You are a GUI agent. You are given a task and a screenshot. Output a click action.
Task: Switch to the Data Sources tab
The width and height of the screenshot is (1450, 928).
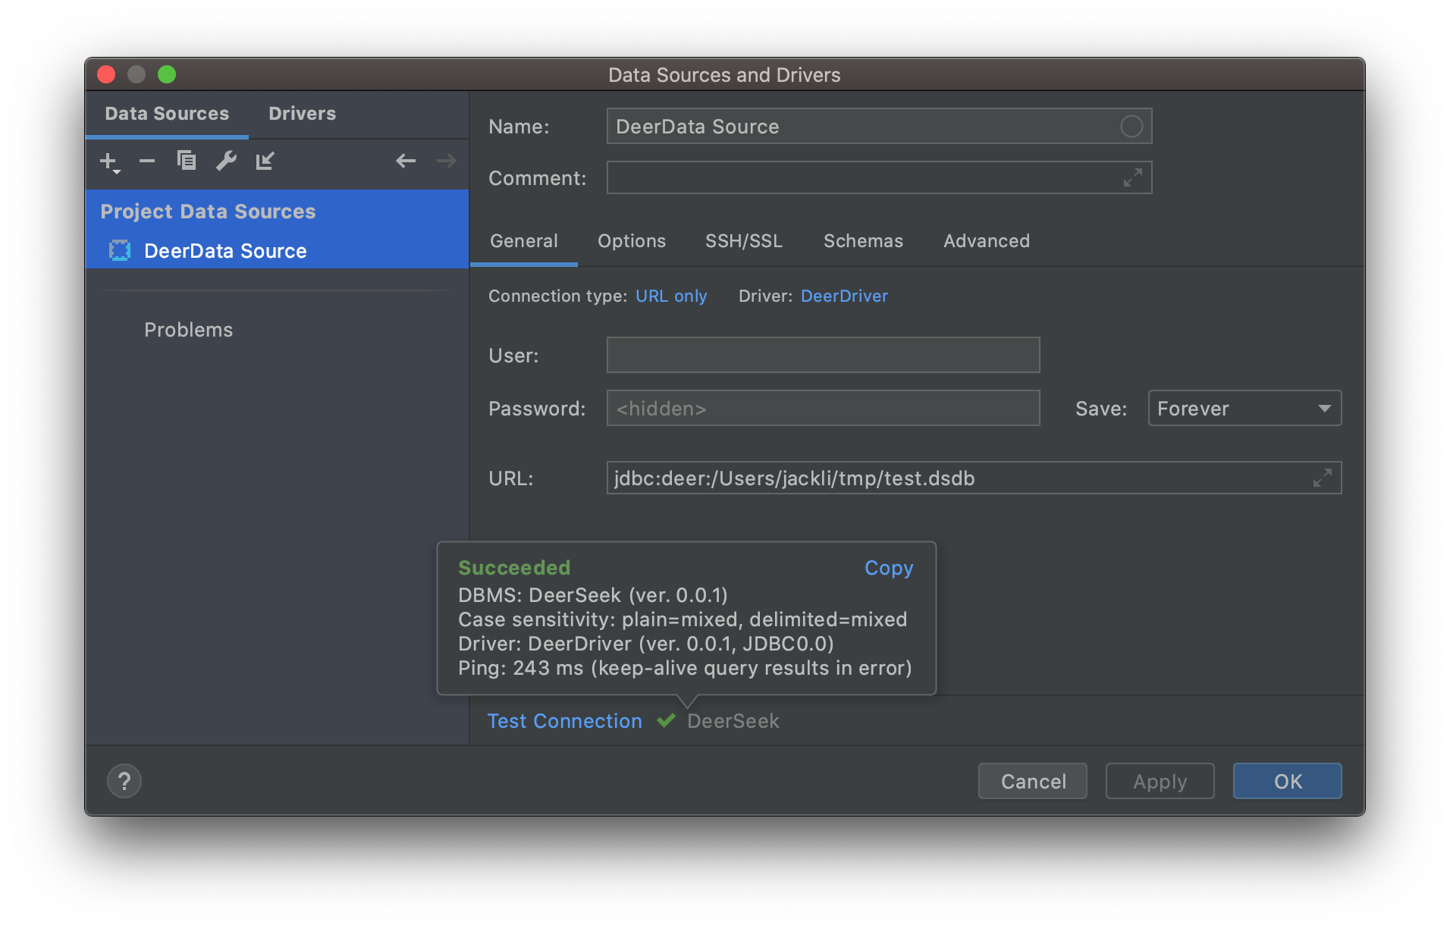167,114
